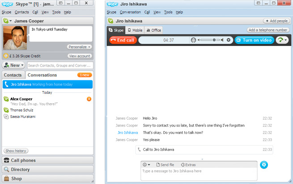Click the orange unread badge next to Alex Cooper
This screenshot has width=293, height=184.
pyautogui.click(x=89, y=99)
